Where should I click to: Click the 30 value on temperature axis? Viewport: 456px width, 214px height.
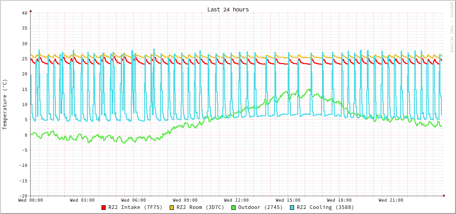click(x=24, y=43)
